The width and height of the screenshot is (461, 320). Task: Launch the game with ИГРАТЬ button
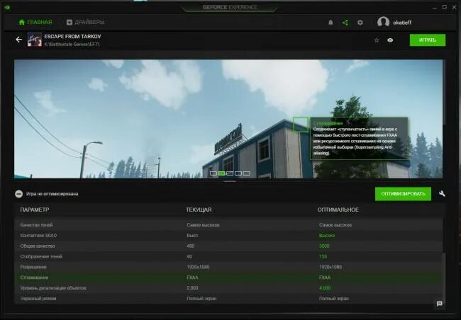(x=428, y=40)
